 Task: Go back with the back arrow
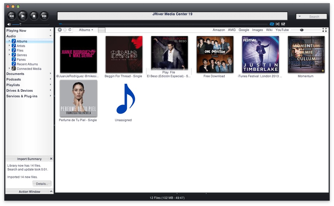pos(60,30)
